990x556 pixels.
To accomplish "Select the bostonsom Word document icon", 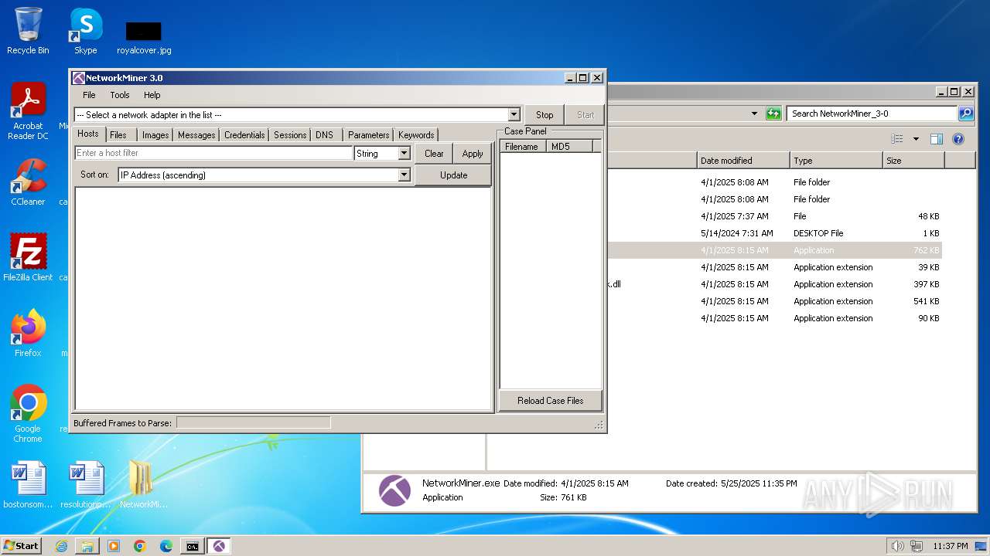I will [28, 485].
